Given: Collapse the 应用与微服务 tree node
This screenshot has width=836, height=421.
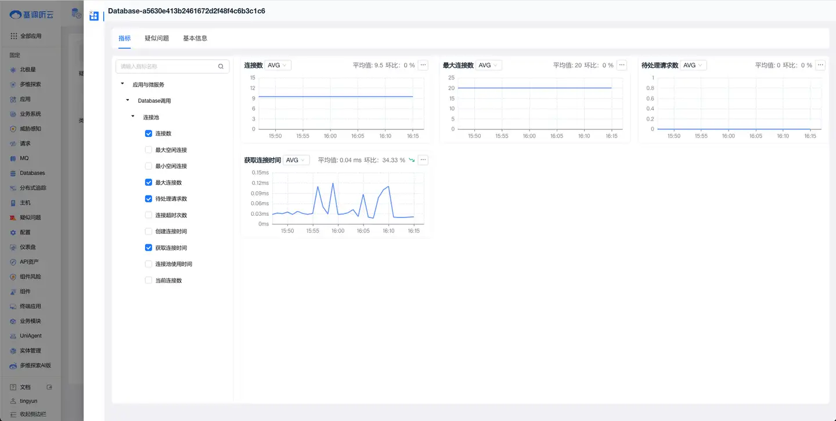Looking at the screenshot, I should (122, 84).
